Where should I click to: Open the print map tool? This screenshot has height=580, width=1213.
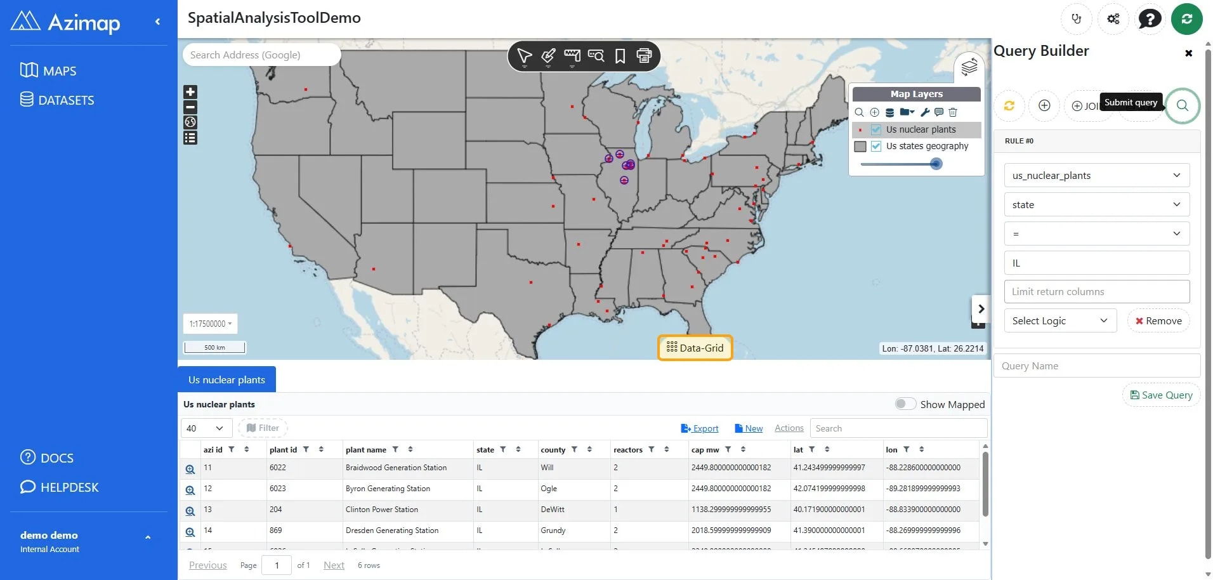click(644, 56)
